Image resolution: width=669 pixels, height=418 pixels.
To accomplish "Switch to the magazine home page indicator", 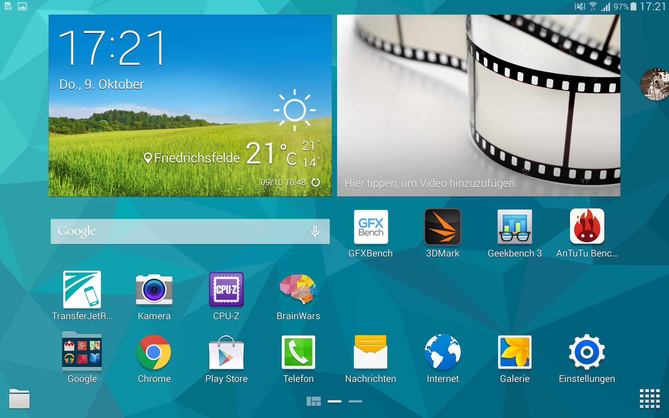I will point(314,401).
